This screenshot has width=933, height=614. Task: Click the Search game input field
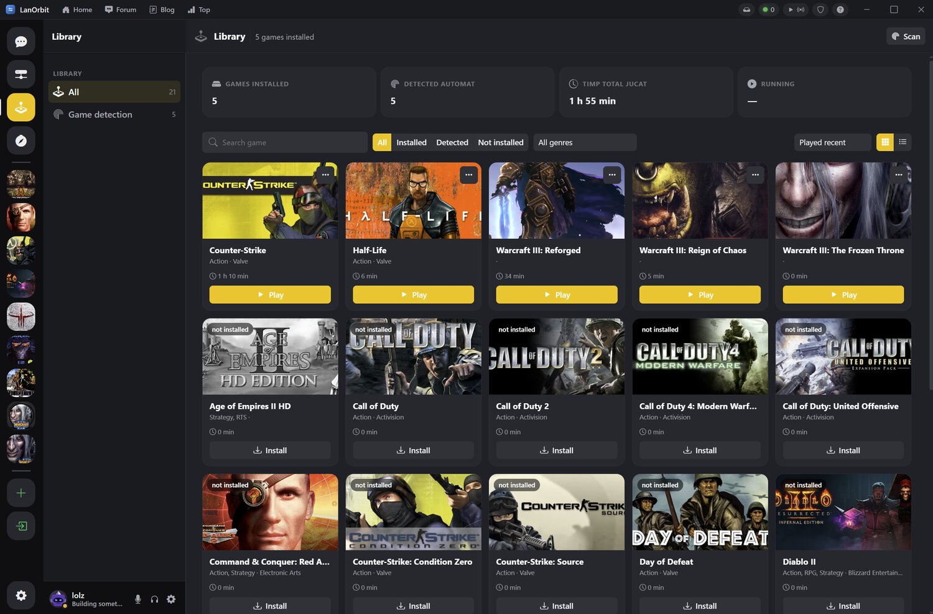click(x=285, y=142)
